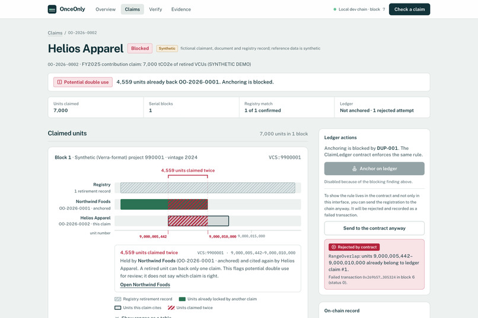
Task: Go to the Verify nav item
Action: click(x=155, y=9)
